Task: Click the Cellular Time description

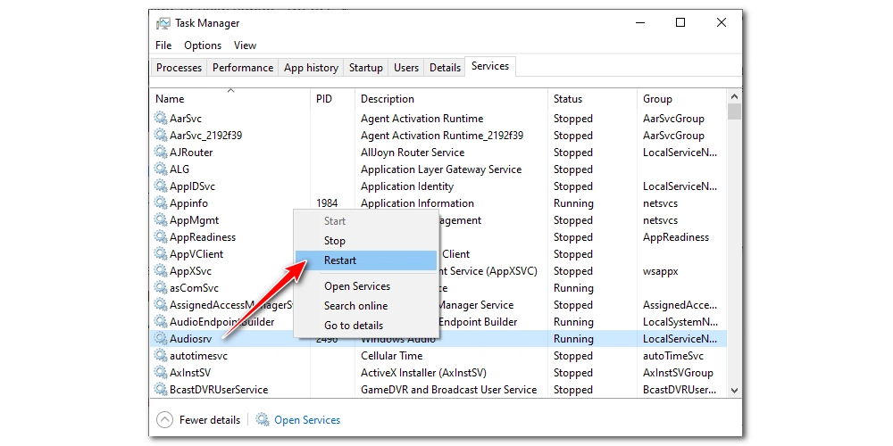Action: tap(392, 356)
